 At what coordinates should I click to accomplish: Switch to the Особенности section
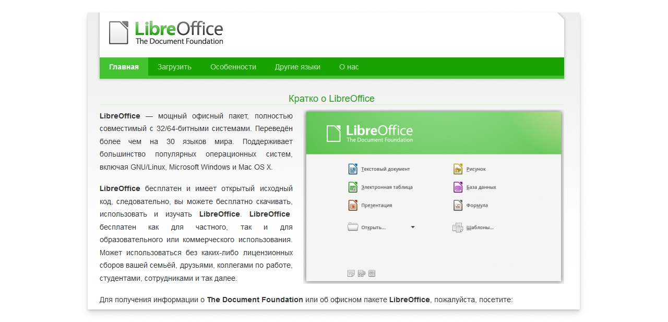(233, 67)
